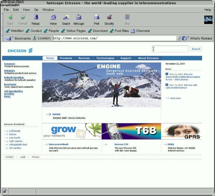Select the Home site tab

tap(50, 58)
